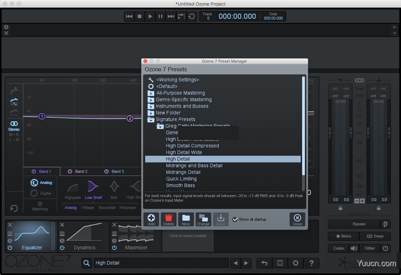Swap left and right channels
Screen dimensions: 401x275
click(x=375, y=236)
